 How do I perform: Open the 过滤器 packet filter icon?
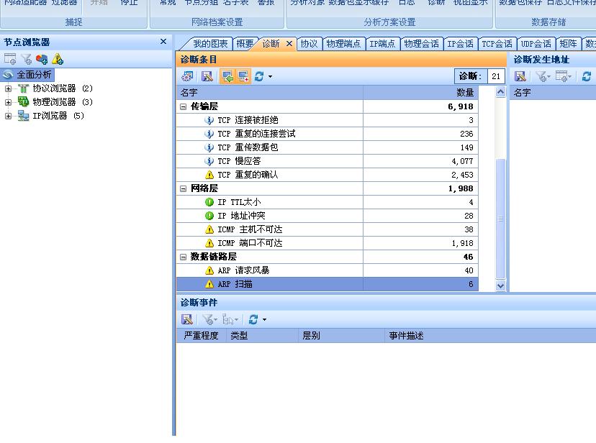[63, 4]
